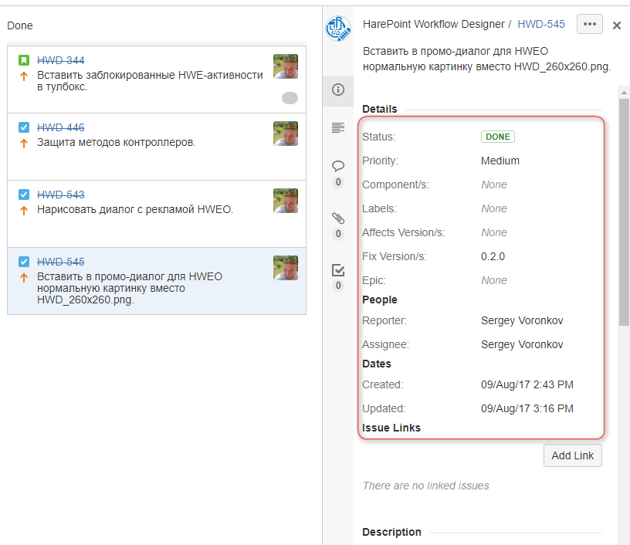Open the HarePoint Workflow Designer project avatar
The image size is (630, 545).
coord(338,29)
